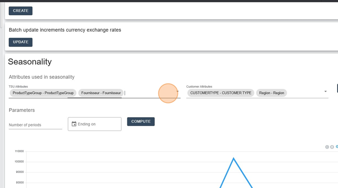Select the Fournisseur - Fournisseur chip
Viewport: 338px width, 188px height.
tap(101, 93)
